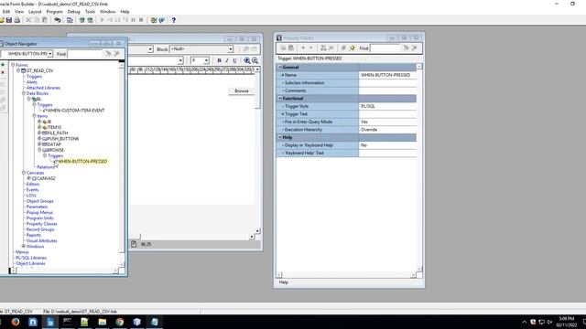Select WHEN-BUTTON-PRESSED trigger in tree
The width and height of the screenshot is (586, 329).
[x=82, y=162]
